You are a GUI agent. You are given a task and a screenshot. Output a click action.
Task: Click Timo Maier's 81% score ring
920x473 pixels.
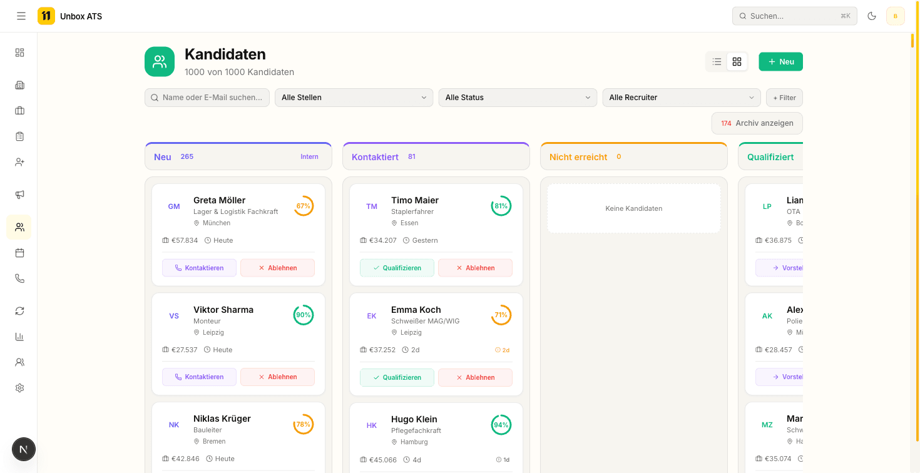pos(501,206)
